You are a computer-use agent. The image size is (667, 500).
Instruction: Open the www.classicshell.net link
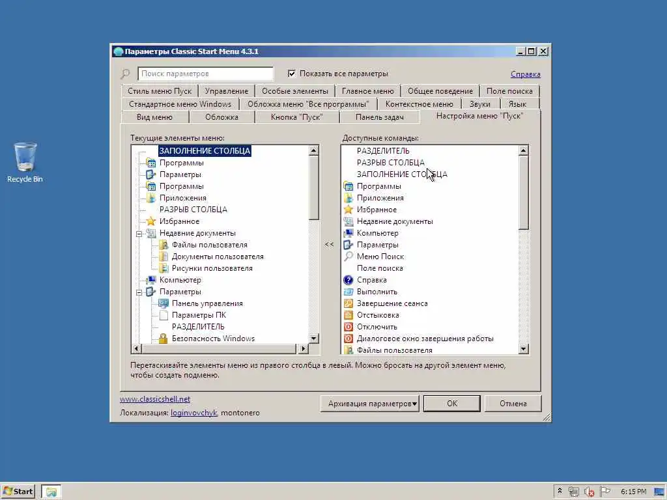coord(155,399)
